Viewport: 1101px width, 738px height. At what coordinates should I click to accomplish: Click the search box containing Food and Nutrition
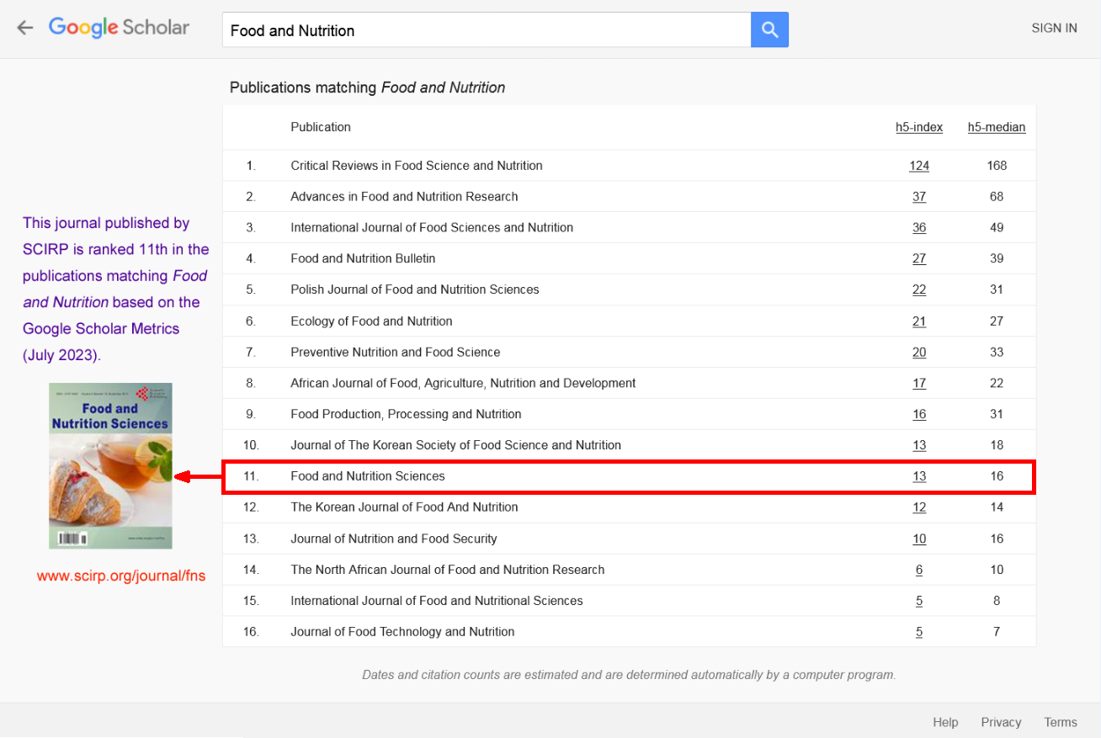pos(486,30)
